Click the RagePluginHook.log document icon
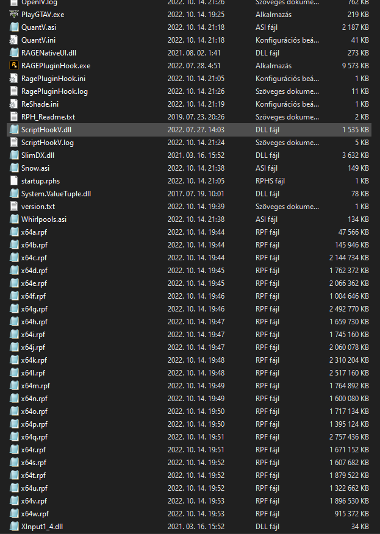 [14, 91]
